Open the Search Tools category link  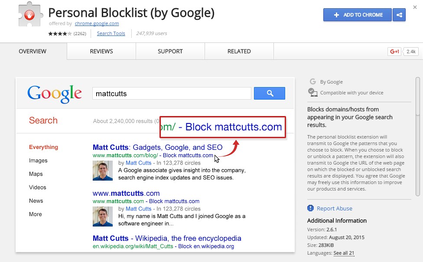(x=111, y=33)
